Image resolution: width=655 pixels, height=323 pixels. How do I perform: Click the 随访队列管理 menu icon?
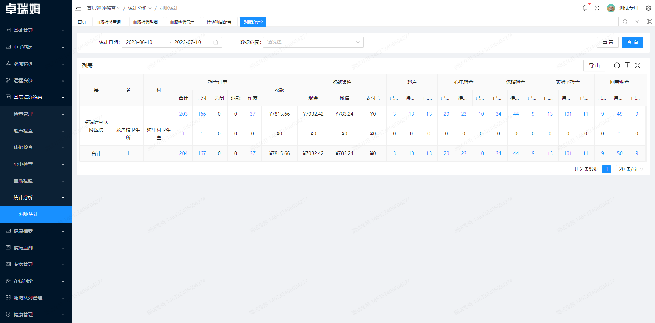[8, 297]
